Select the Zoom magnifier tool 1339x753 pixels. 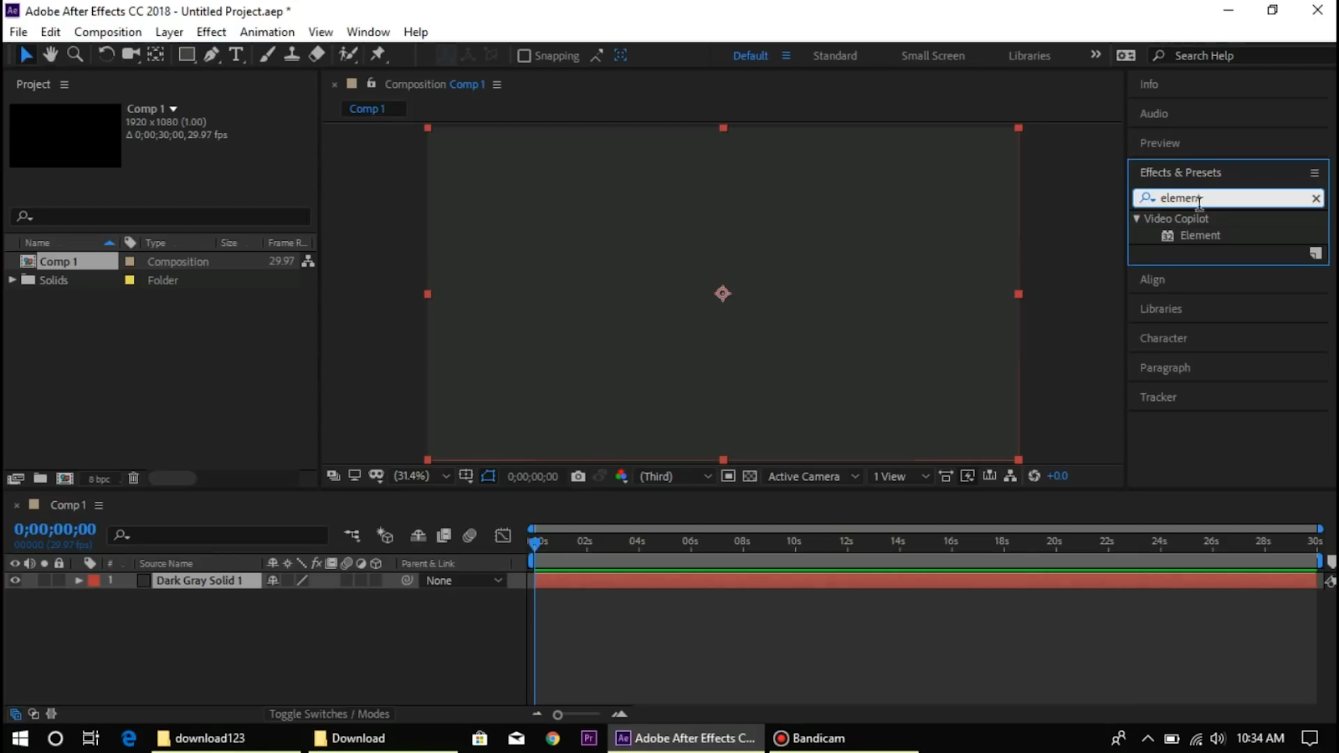pyautogui.click(x=74, y=55)
